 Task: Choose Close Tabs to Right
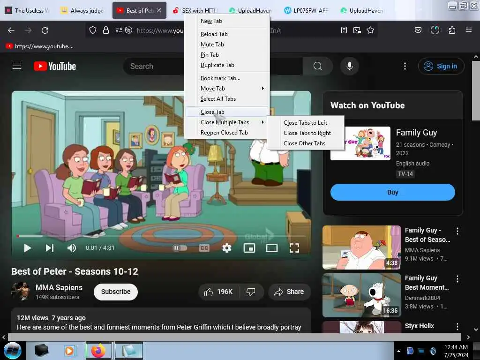pyautogui.click(x=306, y=133)
